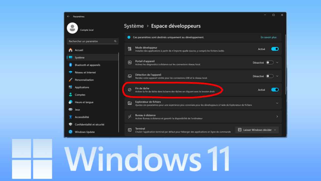Click the Portail d'appareil diagnostics icon
This screenshot has width=321, height=181.
pyautogui.click(x=130, y=62)
